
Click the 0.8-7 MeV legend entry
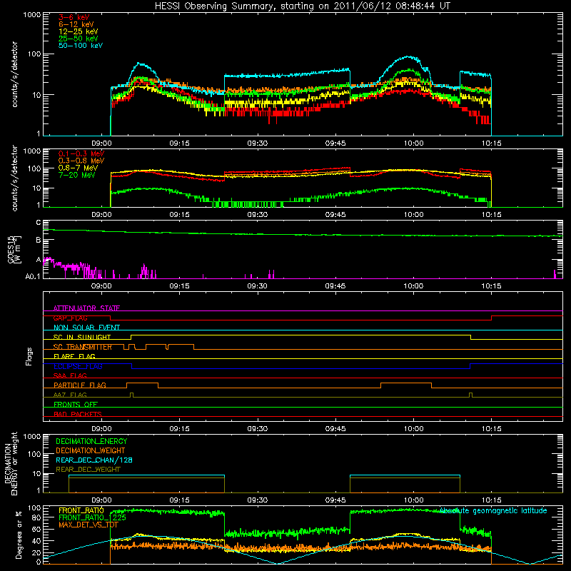[78, 168]
